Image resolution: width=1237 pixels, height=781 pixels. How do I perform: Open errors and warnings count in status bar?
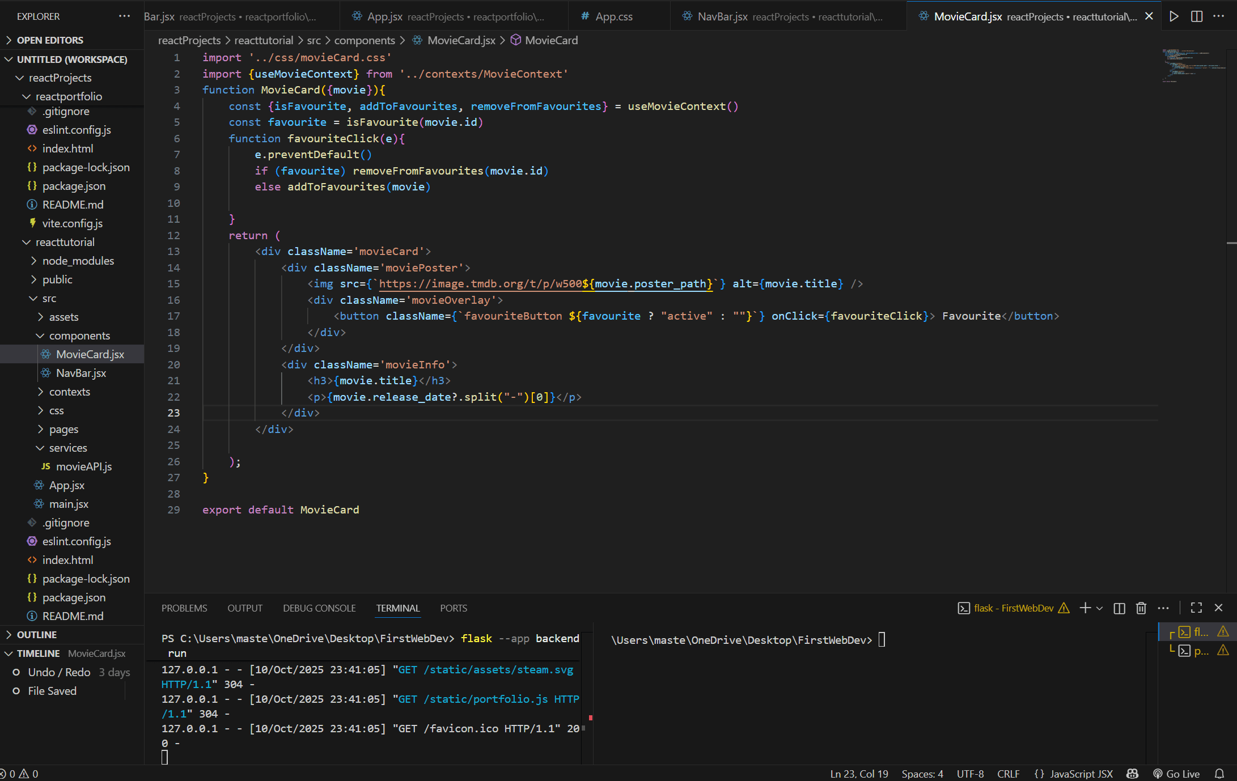(20, 774)
